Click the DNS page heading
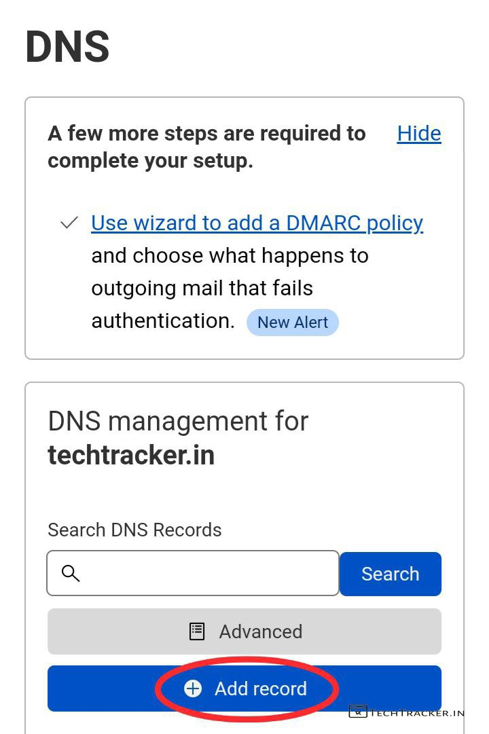Image resolution: width=489 pixels, height=734 pixels. click(x=67, y=47)
